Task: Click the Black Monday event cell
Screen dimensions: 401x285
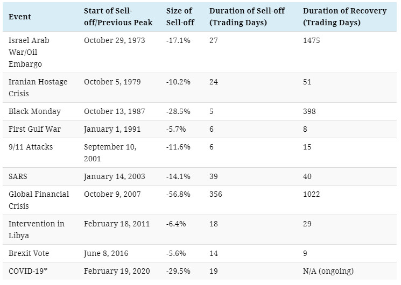Action: (34, 111)
